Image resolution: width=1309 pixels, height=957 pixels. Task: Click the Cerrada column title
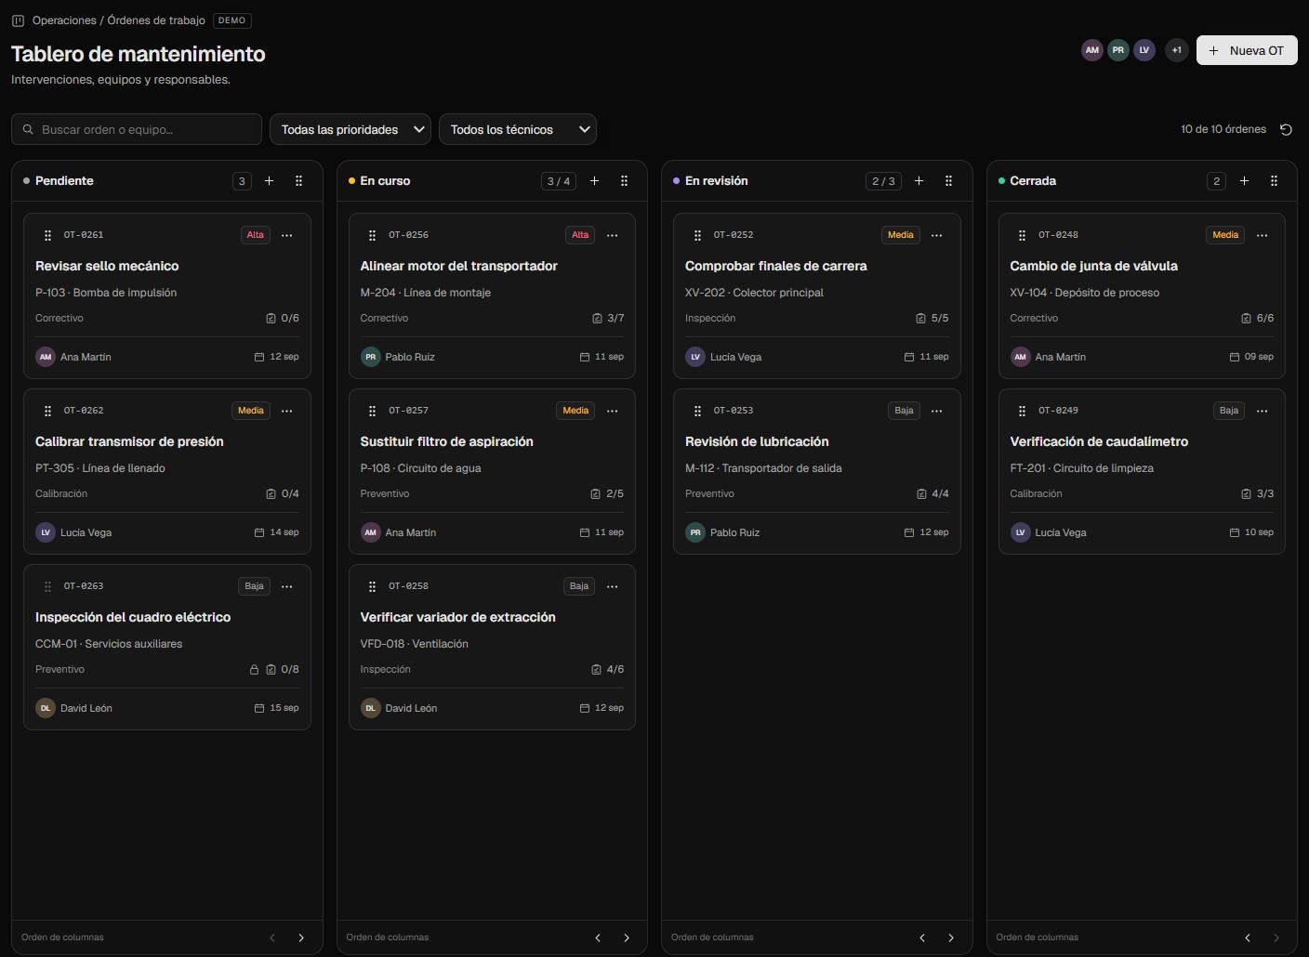1033,181
